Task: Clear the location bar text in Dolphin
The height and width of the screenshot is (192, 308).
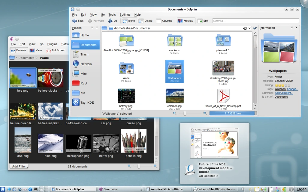Action: pos(245,28)
